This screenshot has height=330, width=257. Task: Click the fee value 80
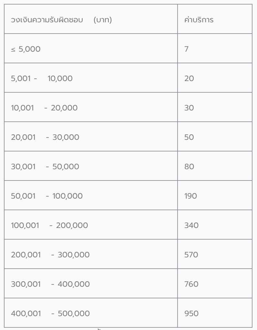tap(189, 167)
